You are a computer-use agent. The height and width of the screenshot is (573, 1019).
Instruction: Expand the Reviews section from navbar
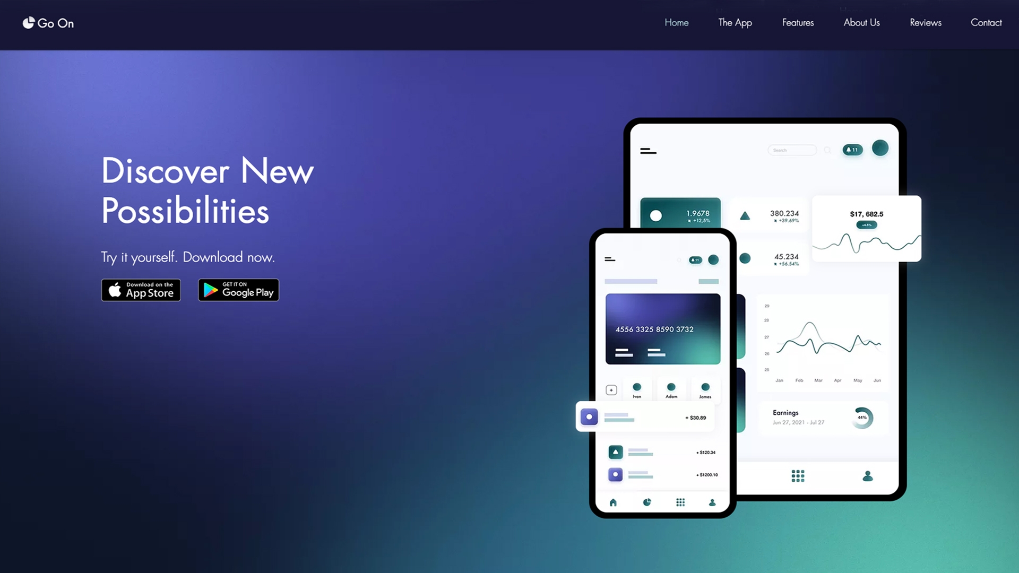click(x=925, y=22)
